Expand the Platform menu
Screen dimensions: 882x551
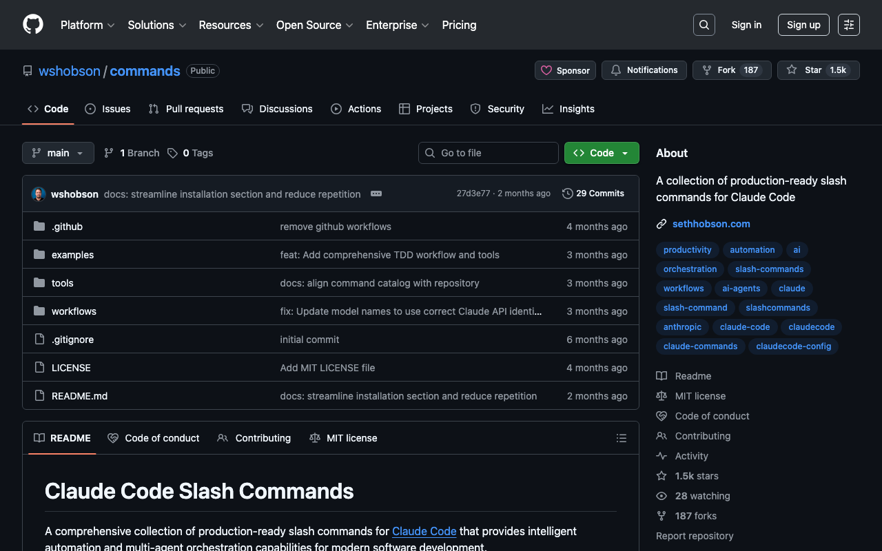(88, 25)
